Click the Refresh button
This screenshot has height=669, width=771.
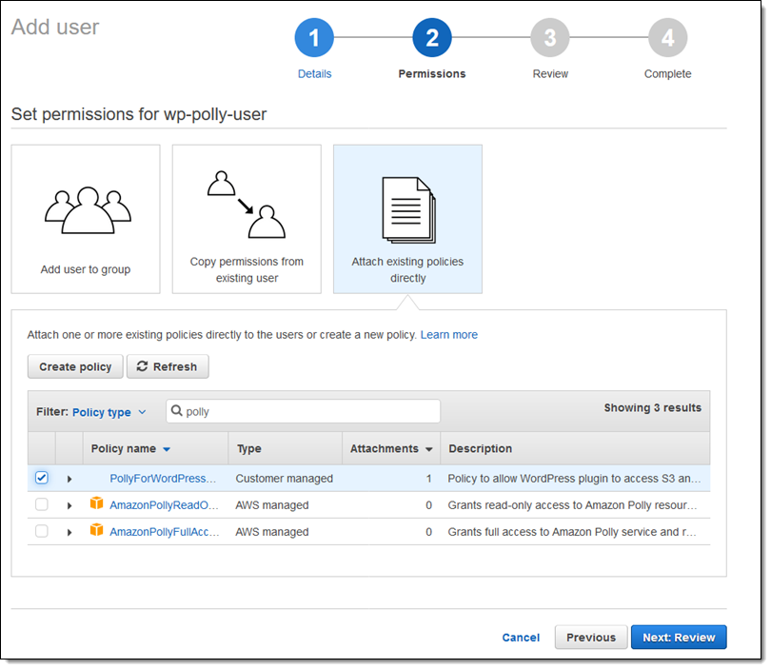click(168, 366)
